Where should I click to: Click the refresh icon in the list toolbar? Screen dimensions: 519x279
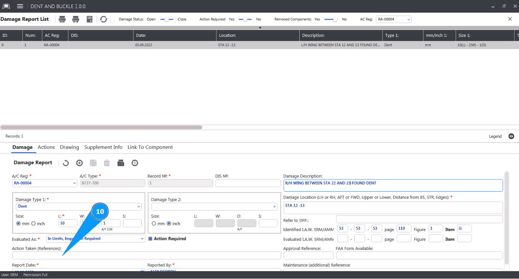104,19
